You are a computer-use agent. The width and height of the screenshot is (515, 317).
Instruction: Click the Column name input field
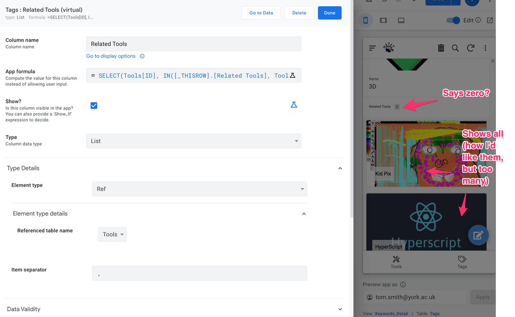coord(193,44)
